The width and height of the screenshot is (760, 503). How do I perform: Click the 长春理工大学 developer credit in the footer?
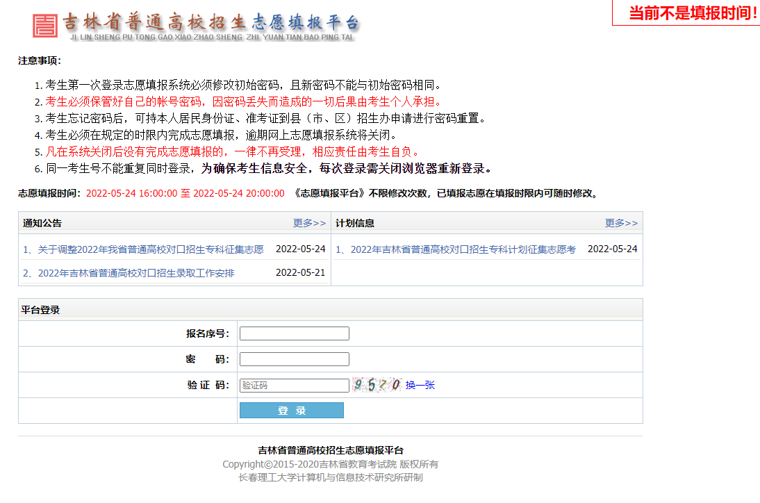point(331,477)
